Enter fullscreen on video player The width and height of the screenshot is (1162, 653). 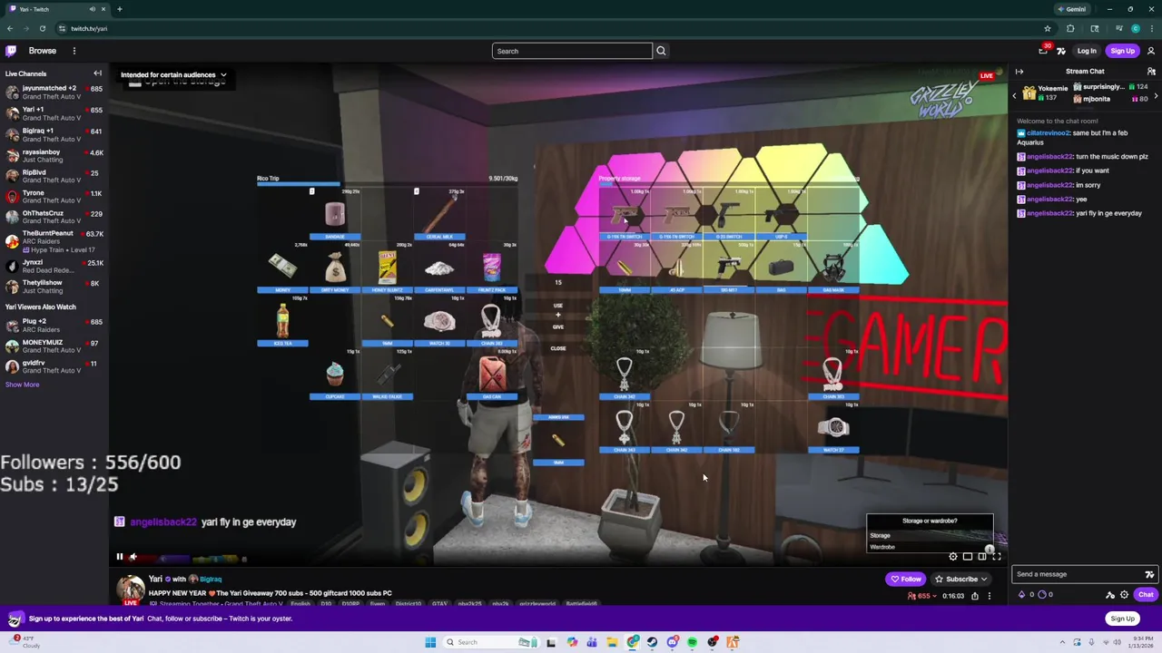point(996,557)
